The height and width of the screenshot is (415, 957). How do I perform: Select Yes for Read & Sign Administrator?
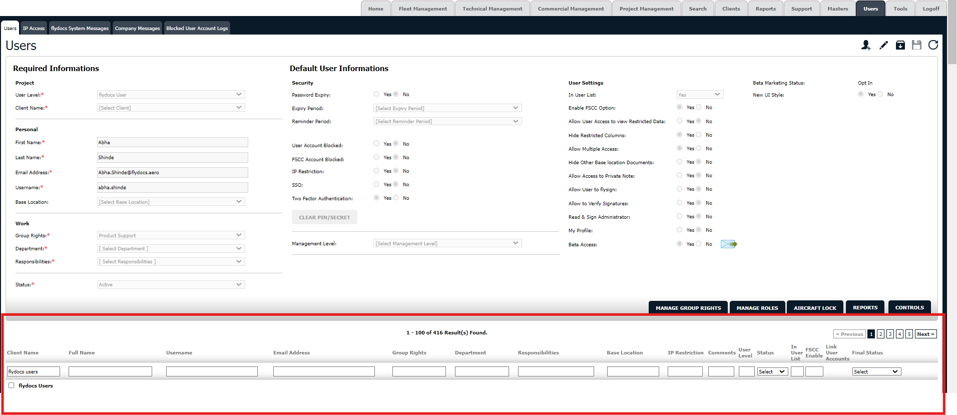680,216
